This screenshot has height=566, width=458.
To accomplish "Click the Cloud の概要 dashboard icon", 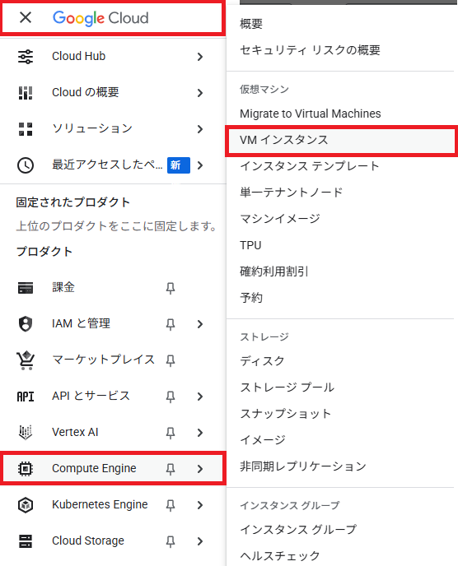I will (26, 93).
